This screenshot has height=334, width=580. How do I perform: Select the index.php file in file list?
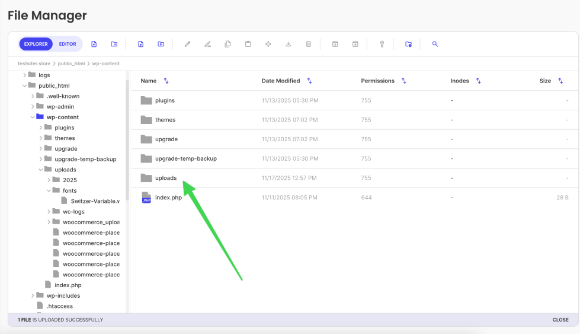click(x=168, y=198)
